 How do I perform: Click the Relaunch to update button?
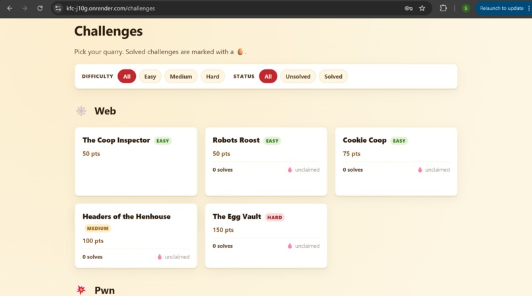click(502, 8)
